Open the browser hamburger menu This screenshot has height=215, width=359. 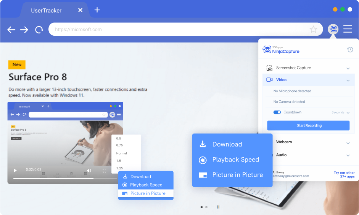point(348,29)
